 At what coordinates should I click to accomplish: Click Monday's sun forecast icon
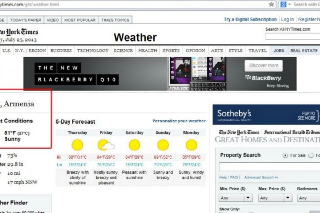[x=191, y=145]
